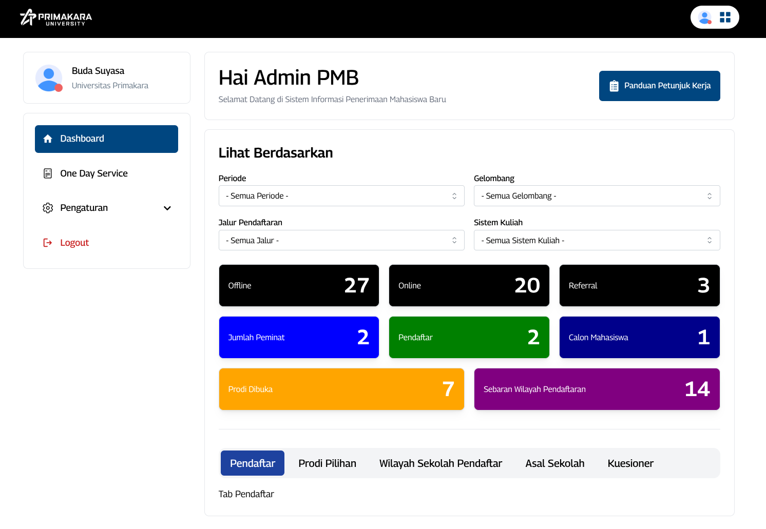Switch to the Prodi Pilihan tab
The width and height of the screenshot is (766, 529).
pos(327,463)
